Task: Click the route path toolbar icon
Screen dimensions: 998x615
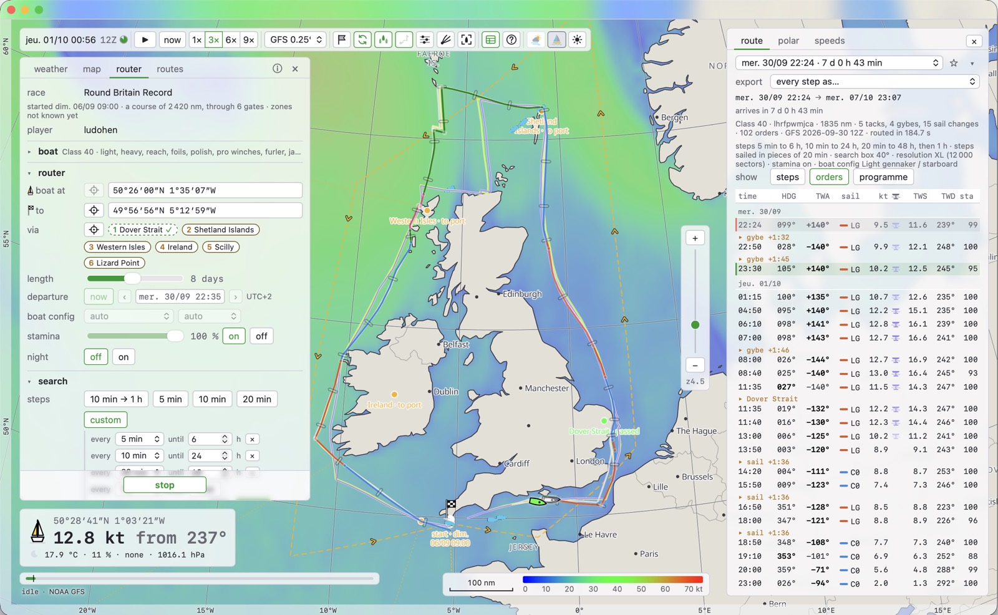Action: [x=404, y=40]
